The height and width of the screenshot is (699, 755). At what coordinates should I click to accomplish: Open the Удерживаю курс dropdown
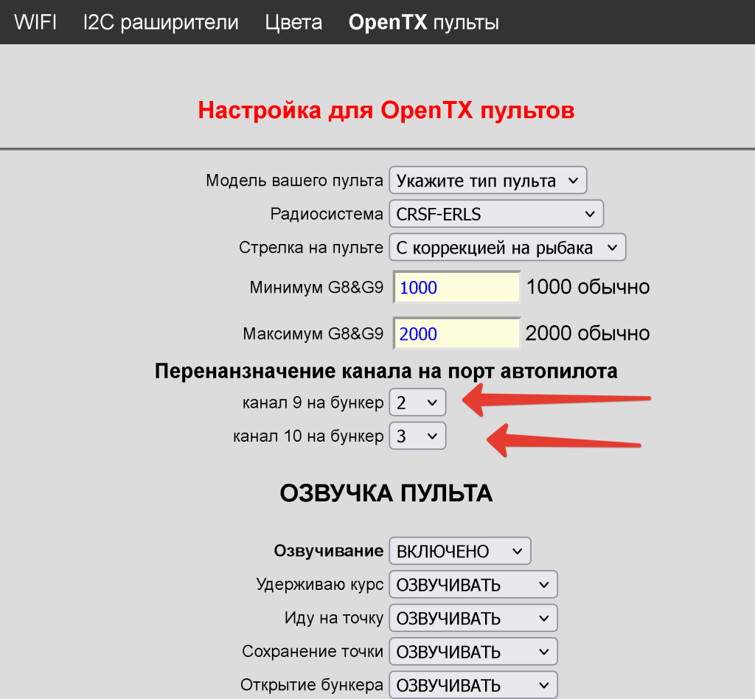[473, 585]
